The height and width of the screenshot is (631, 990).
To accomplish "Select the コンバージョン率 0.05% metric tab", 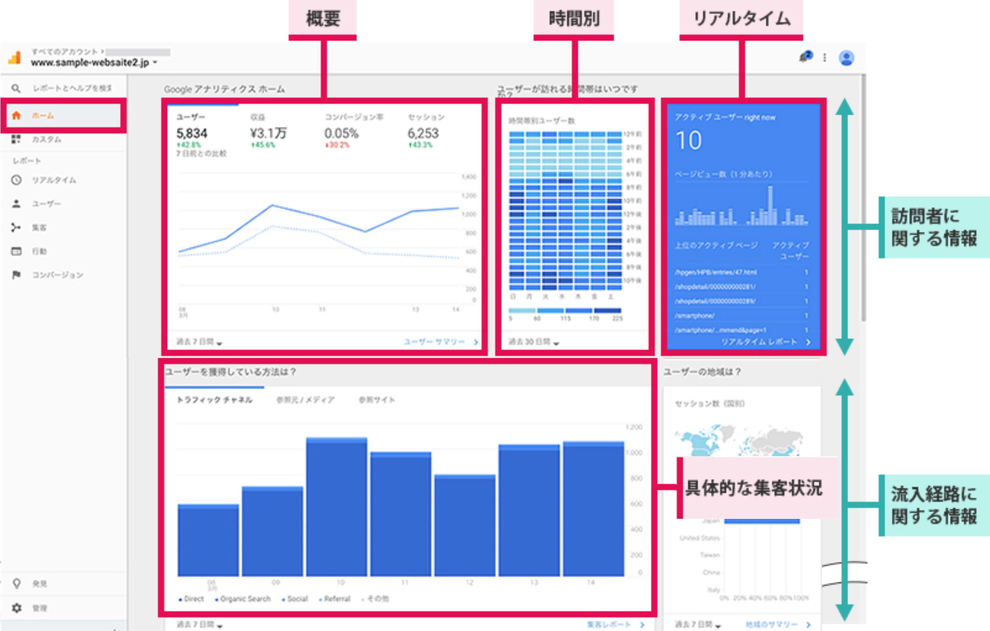I will point(353,131).
